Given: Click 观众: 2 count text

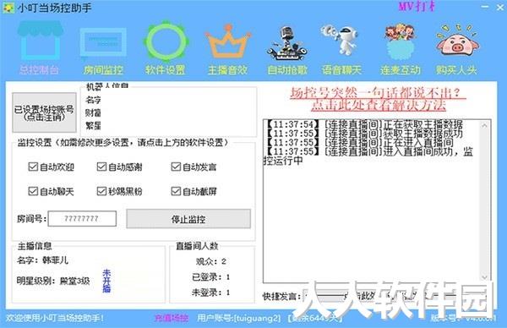Looking at the screenshot, I should pos(211,261).
